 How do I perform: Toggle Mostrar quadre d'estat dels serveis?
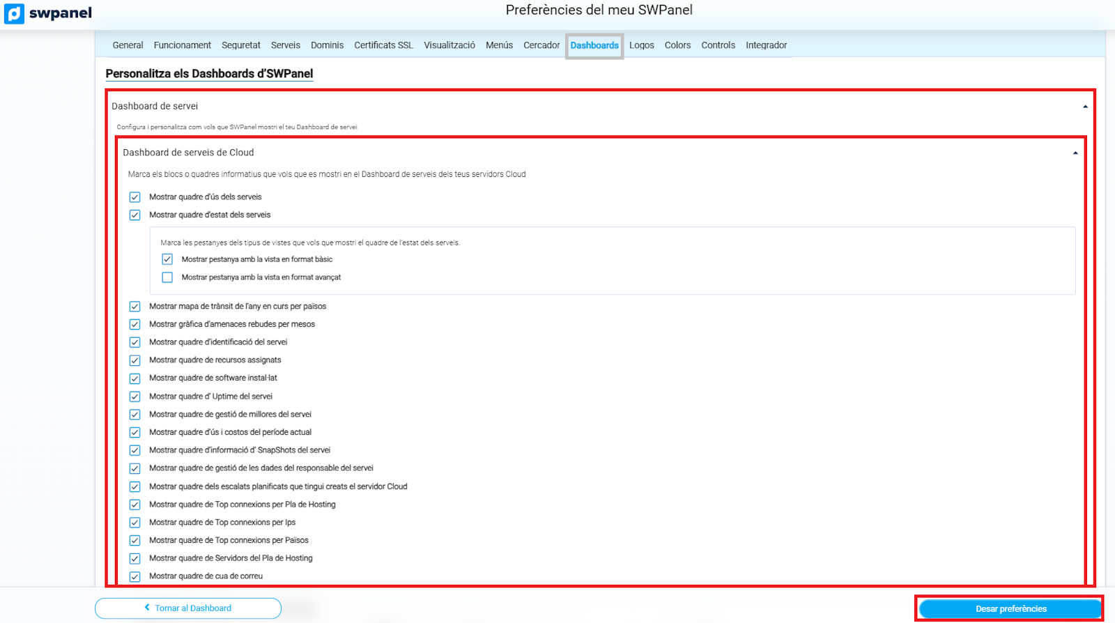coord(135,215)
